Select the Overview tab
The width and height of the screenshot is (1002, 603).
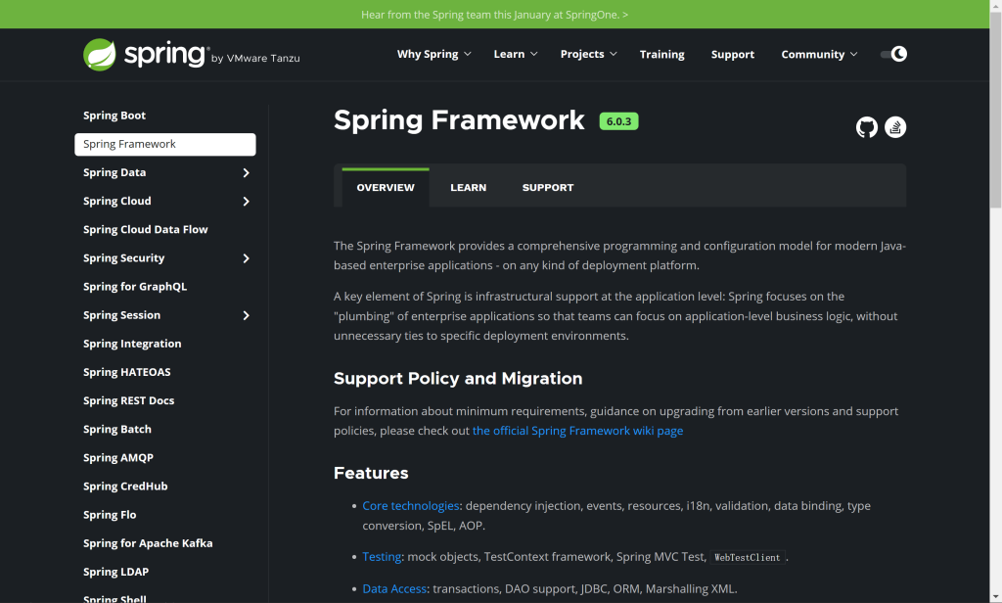(x=386, y=187)
